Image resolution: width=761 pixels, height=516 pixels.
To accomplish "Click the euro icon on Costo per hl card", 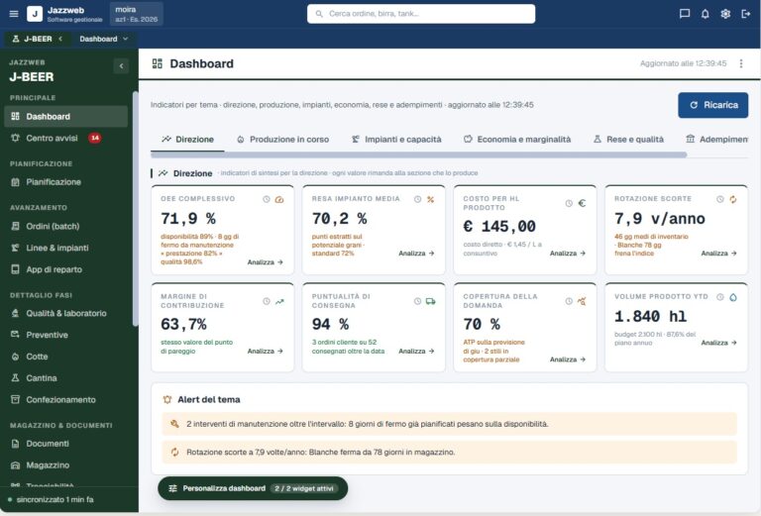I will point(582,203).
